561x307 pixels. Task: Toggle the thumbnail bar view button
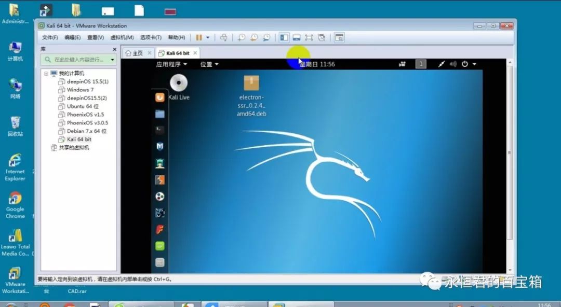pos(297,37)
